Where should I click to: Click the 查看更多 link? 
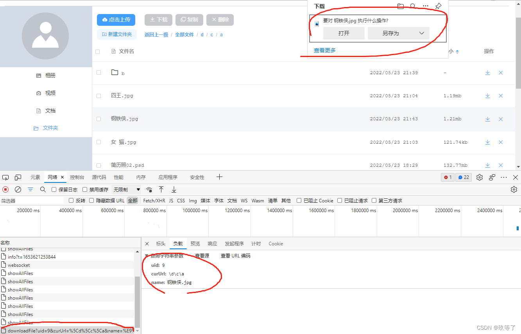point(325,50)
